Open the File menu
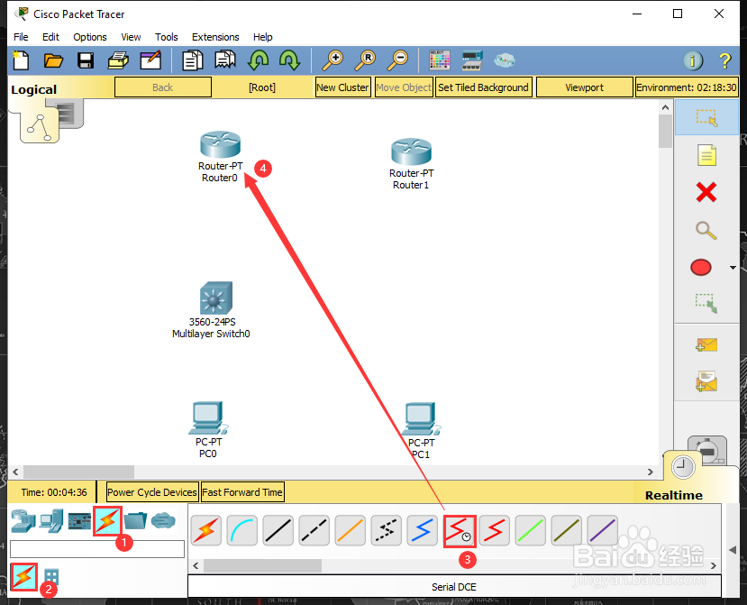 [x=21, y=37]
